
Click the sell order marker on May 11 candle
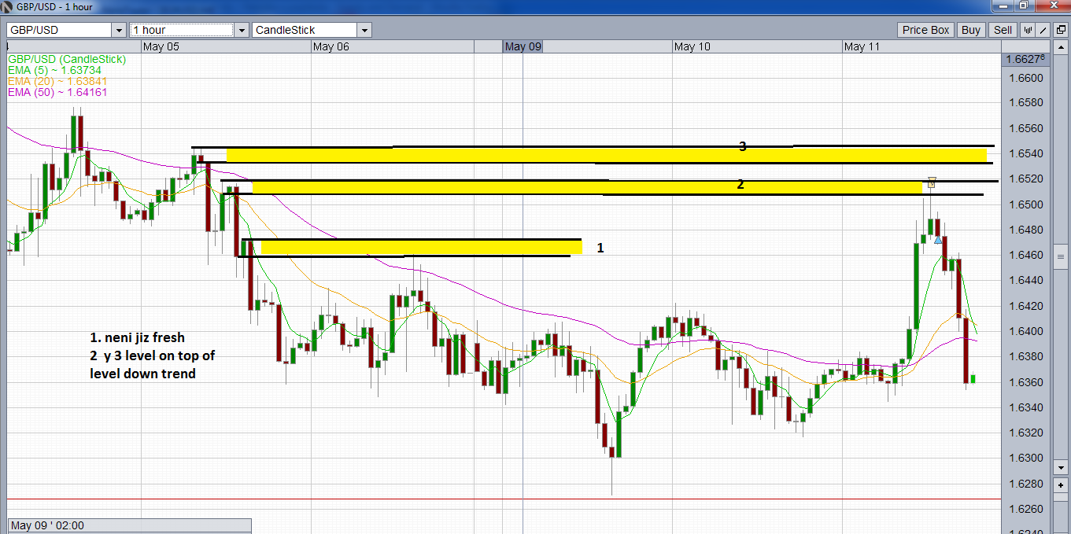[932, 182]
